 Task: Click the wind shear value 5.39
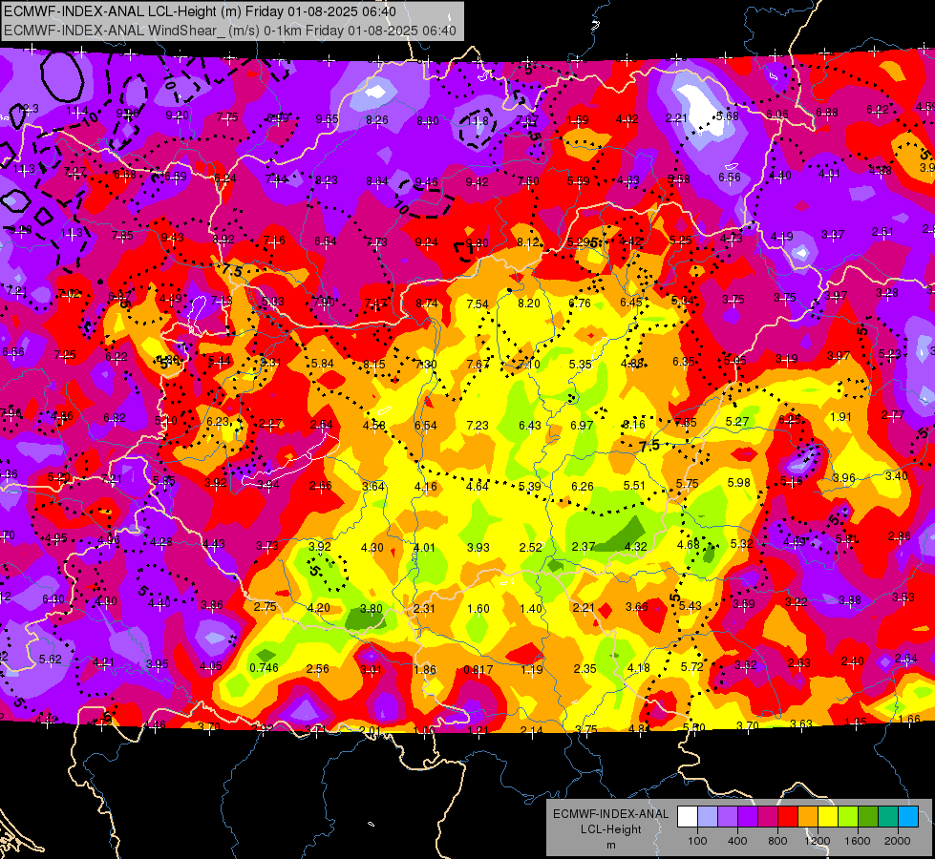pos(529,487)
